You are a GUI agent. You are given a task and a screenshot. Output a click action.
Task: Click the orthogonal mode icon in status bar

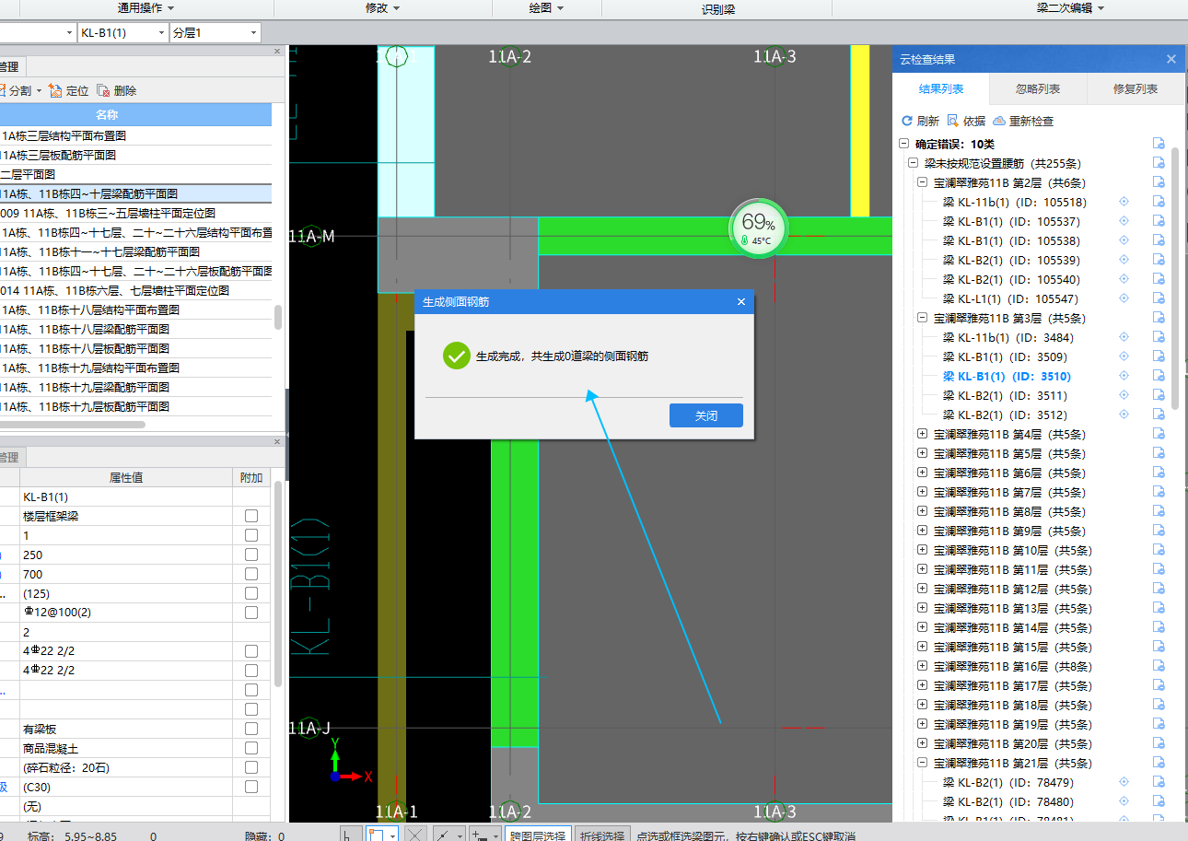pyautogui.click(x=350, y=835)
